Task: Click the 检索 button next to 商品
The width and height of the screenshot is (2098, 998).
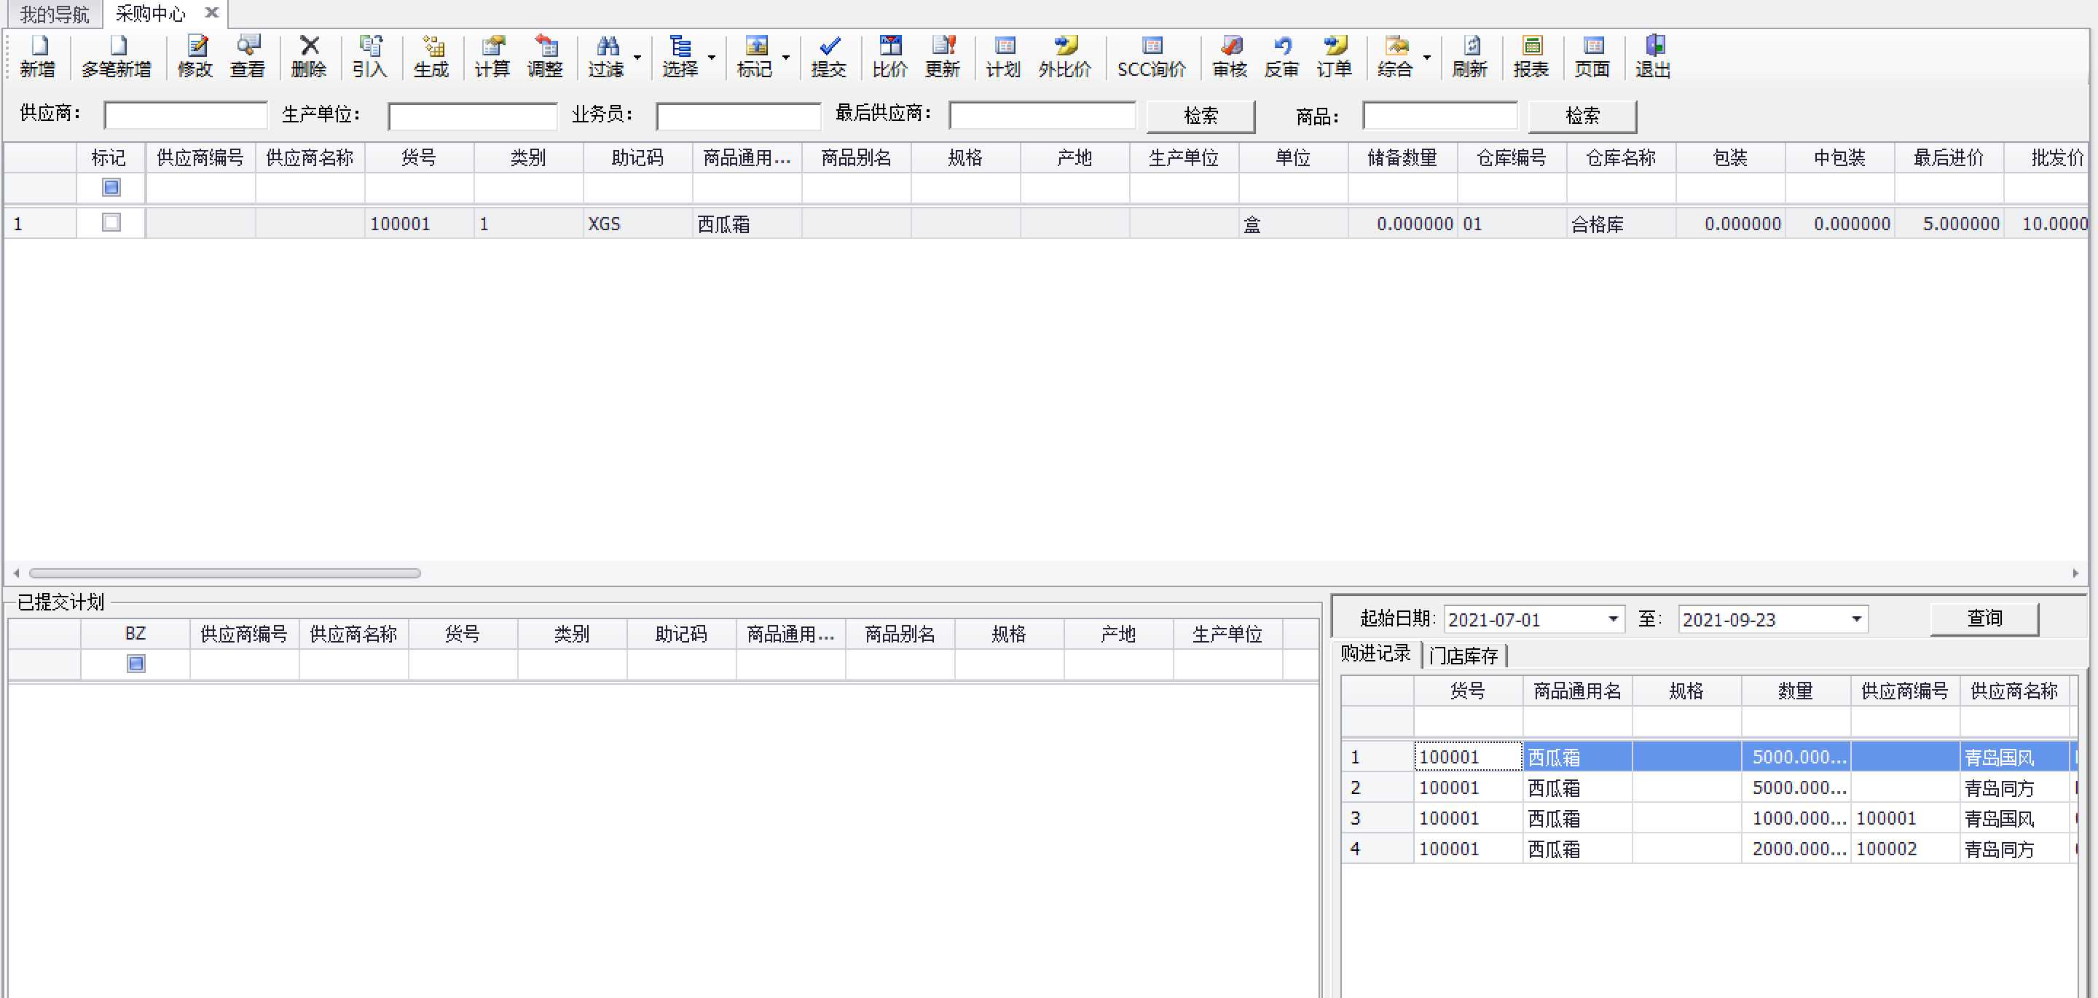Action: [x=1582, y=116]
